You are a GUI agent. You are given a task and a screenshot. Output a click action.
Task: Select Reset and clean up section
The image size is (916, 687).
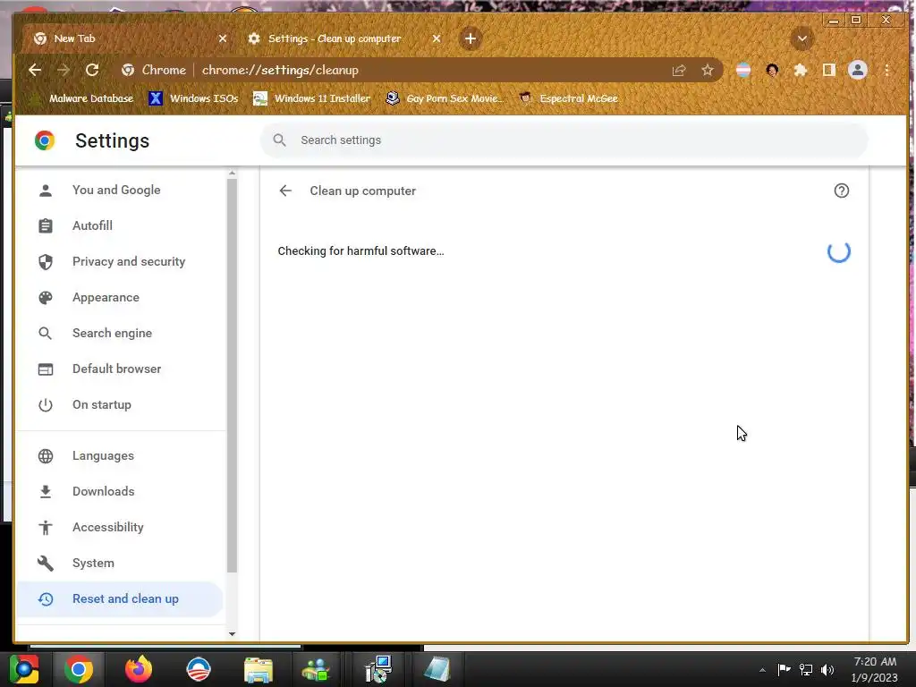[120, 598]
